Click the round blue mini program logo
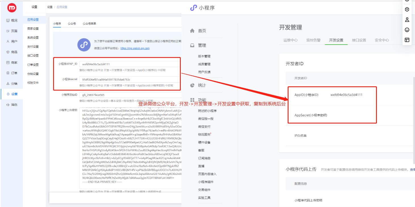The height and width of the screenshot is (207, 415). point(84,45)
